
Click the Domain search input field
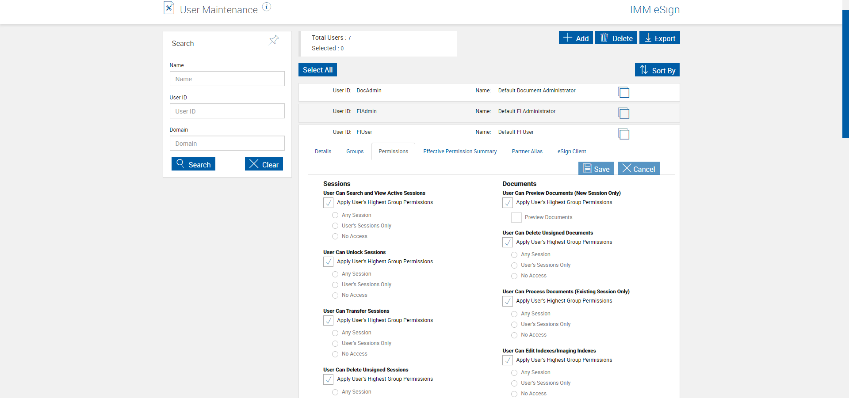tap(227, 144)
